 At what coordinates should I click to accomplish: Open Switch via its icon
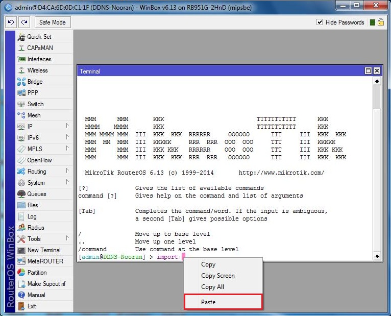coord(21,104)
